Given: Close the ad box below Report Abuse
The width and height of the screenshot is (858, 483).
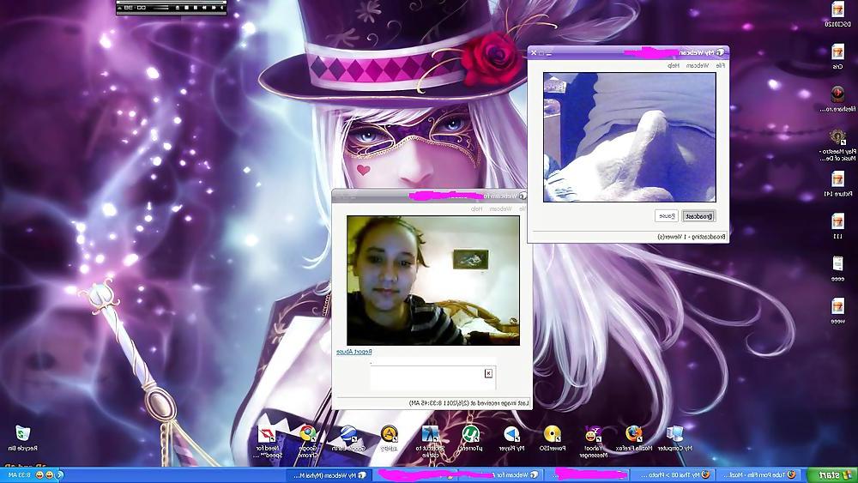Looking at the screenshot, I should click(x=489, y=373).
